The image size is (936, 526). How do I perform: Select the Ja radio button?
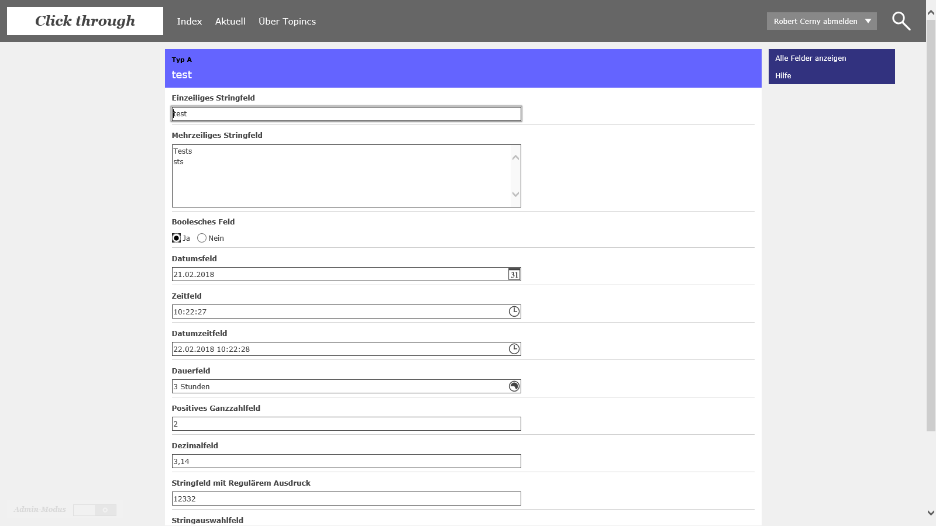176,238
